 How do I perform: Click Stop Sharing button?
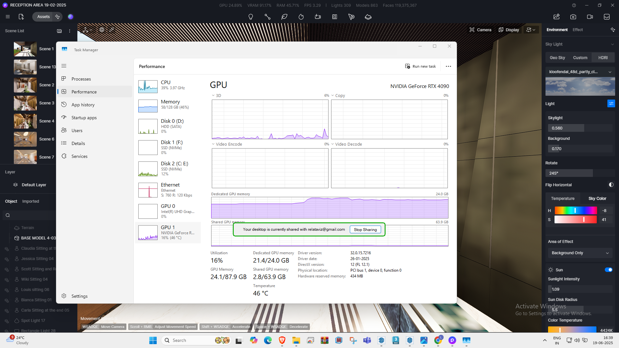tap(365, 229)
